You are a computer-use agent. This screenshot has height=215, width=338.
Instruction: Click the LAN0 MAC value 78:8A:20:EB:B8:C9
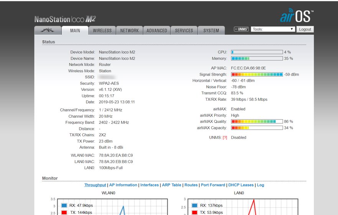[x=116, y=162]
